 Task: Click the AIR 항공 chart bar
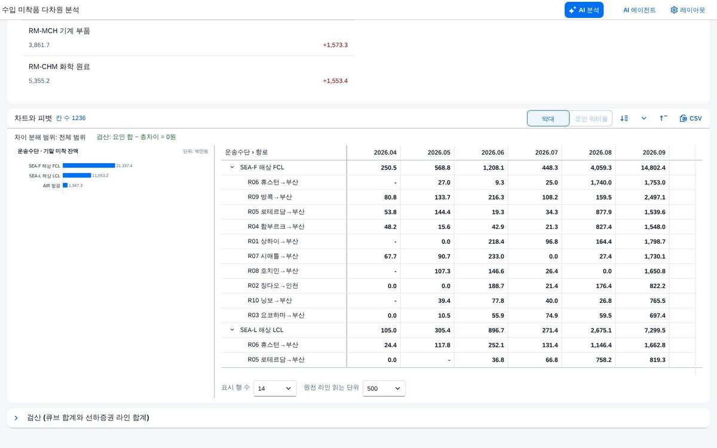pos(65,186)
